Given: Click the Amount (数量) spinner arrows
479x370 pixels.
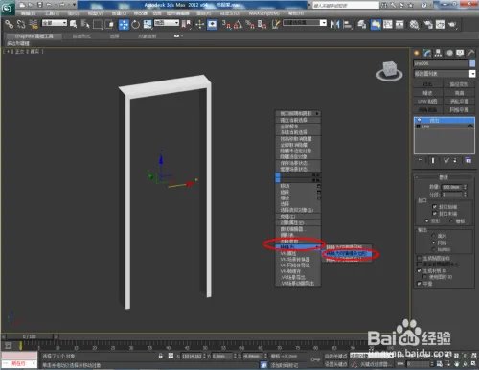Looking at the screenshot, I should [466, 187].
